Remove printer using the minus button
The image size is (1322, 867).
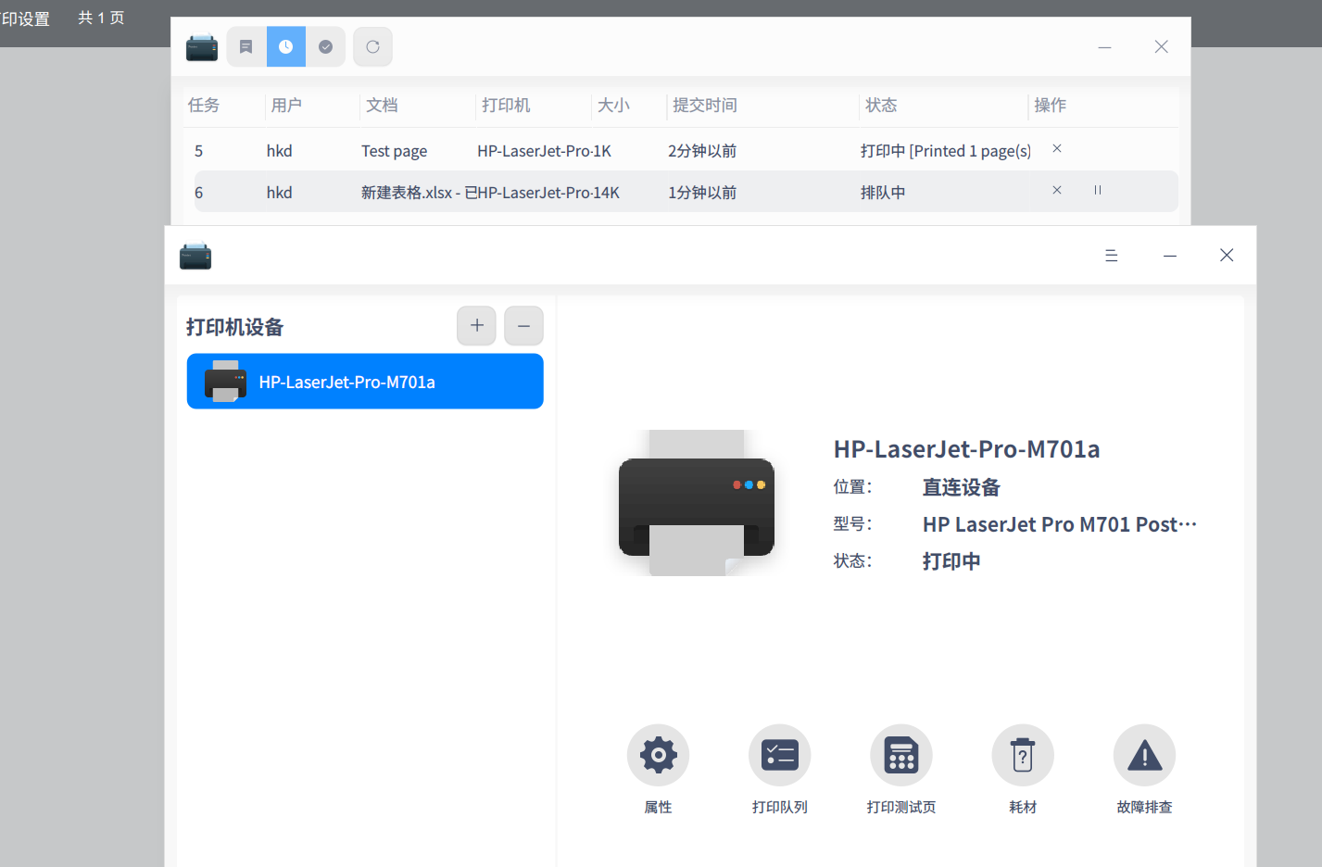point(523,325)
